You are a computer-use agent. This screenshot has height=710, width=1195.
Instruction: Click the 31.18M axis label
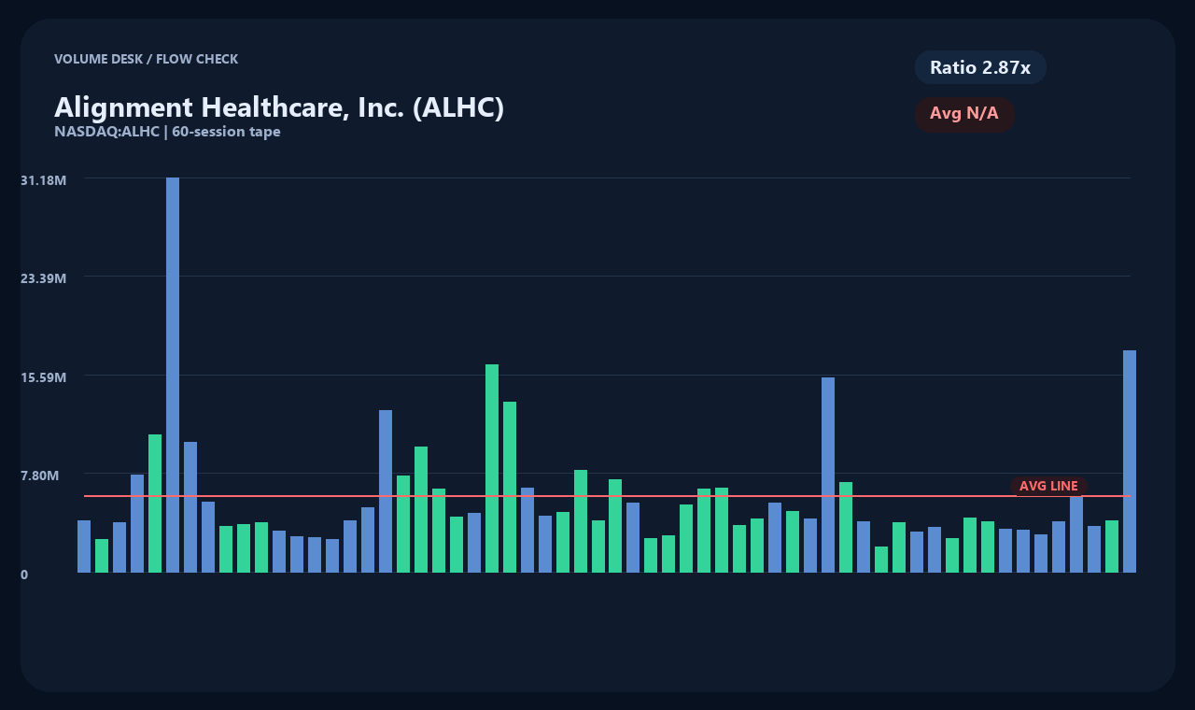[x=43, y=179]
